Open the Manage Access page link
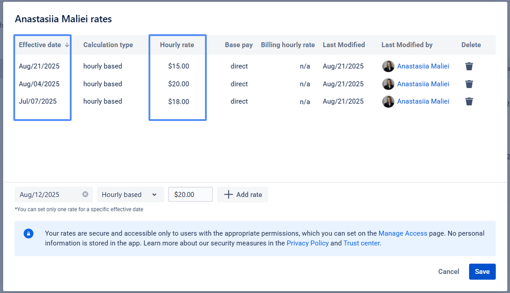The width and height of the screenshot is (510, 293). (403, 233)
